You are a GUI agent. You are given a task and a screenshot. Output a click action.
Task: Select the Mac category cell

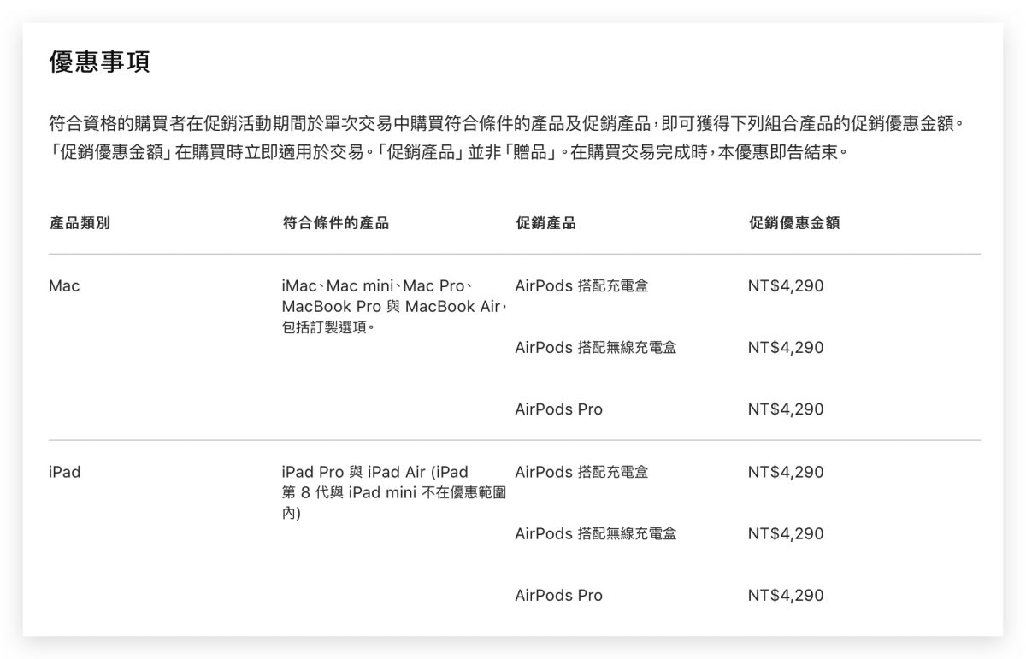coord(64,286)
